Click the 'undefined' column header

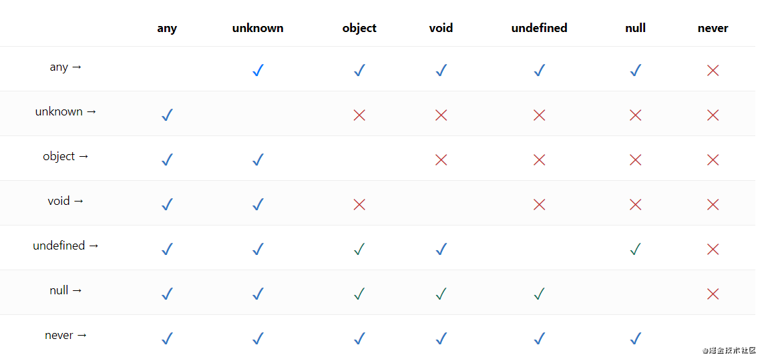539,28
